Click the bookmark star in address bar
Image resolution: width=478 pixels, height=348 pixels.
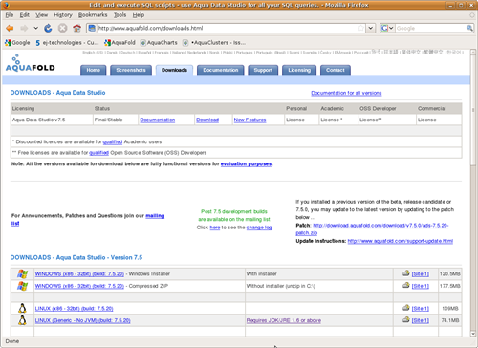(360, 28)
